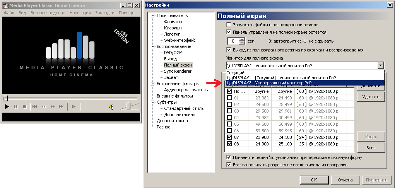Screen dimensions: 395x188
Task: Click OK to confirm settings
Action: 314,180
